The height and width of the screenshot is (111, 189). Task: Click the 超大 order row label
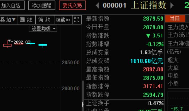pos(173,60)
